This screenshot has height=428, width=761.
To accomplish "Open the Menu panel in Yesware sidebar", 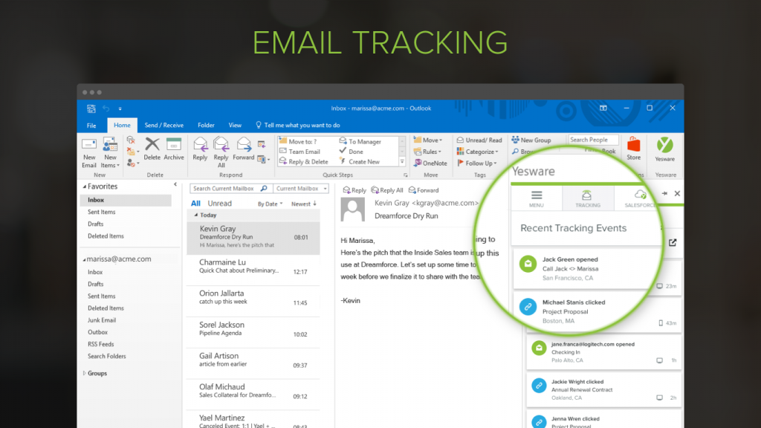I will 535,198.
